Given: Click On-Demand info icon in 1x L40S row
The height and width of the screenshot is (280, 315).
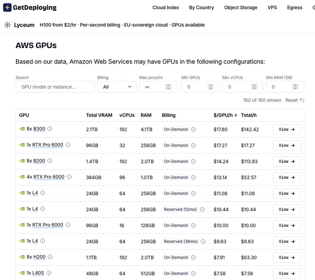Looking at the screenshot, I should (x=193, y=274).
